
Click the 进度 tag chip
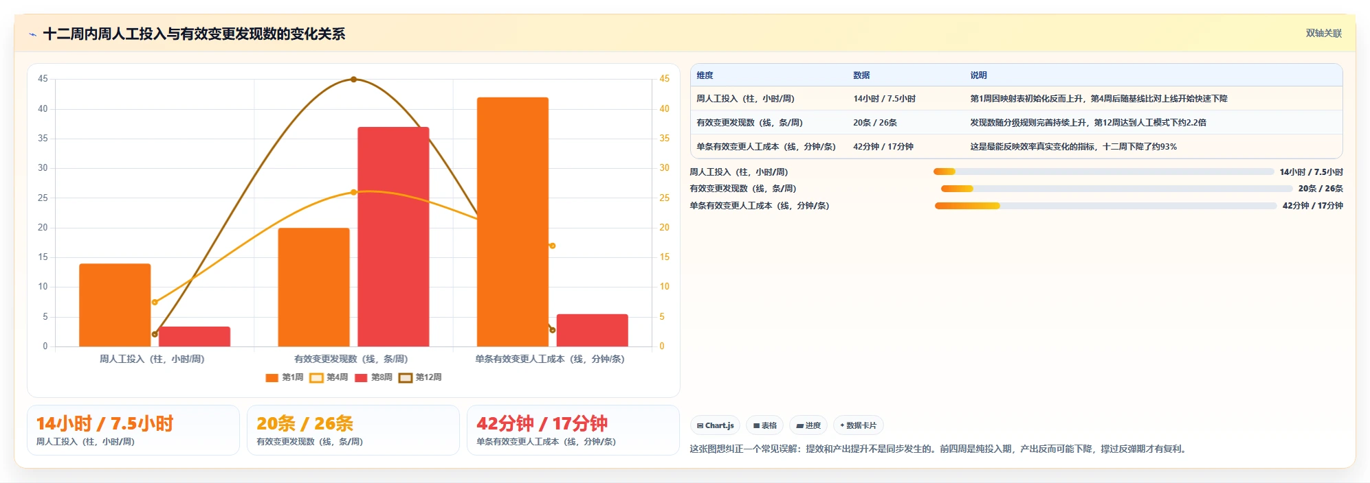[x=808, y=425]
